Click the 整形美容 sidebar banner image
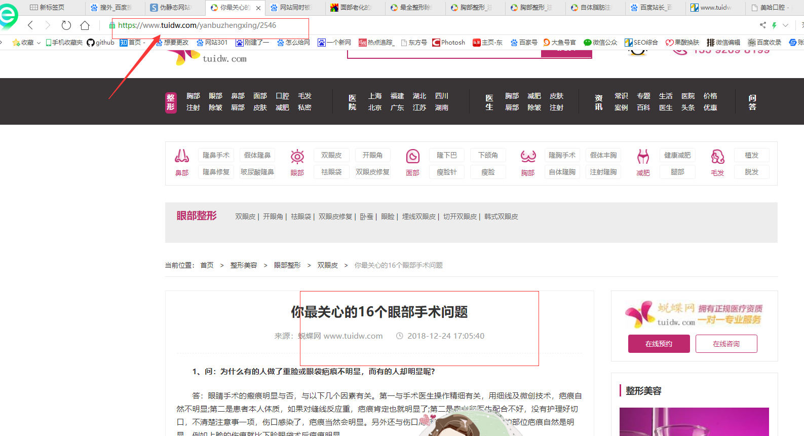Screen dimensions: 804x436 pos(694,422)
